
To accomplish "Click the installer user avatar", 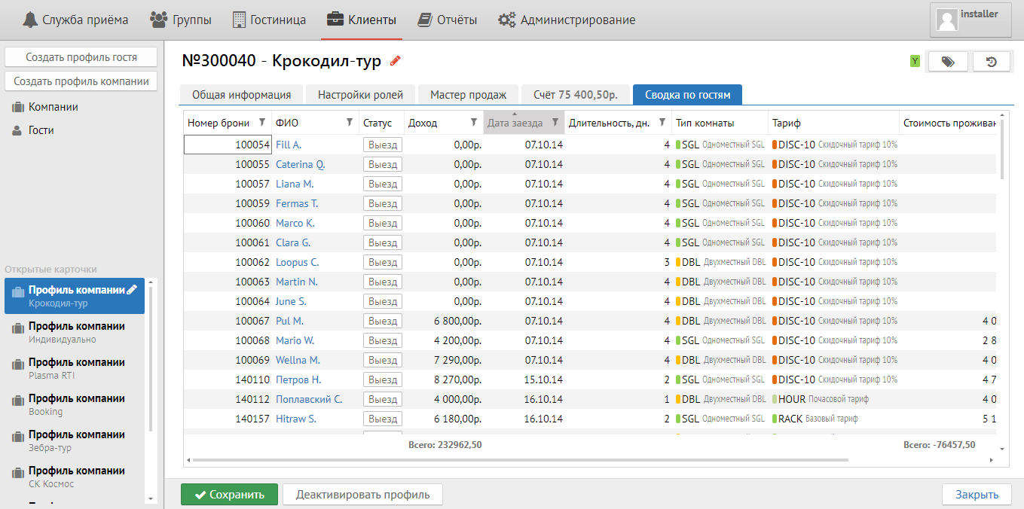I will (947, 20).
